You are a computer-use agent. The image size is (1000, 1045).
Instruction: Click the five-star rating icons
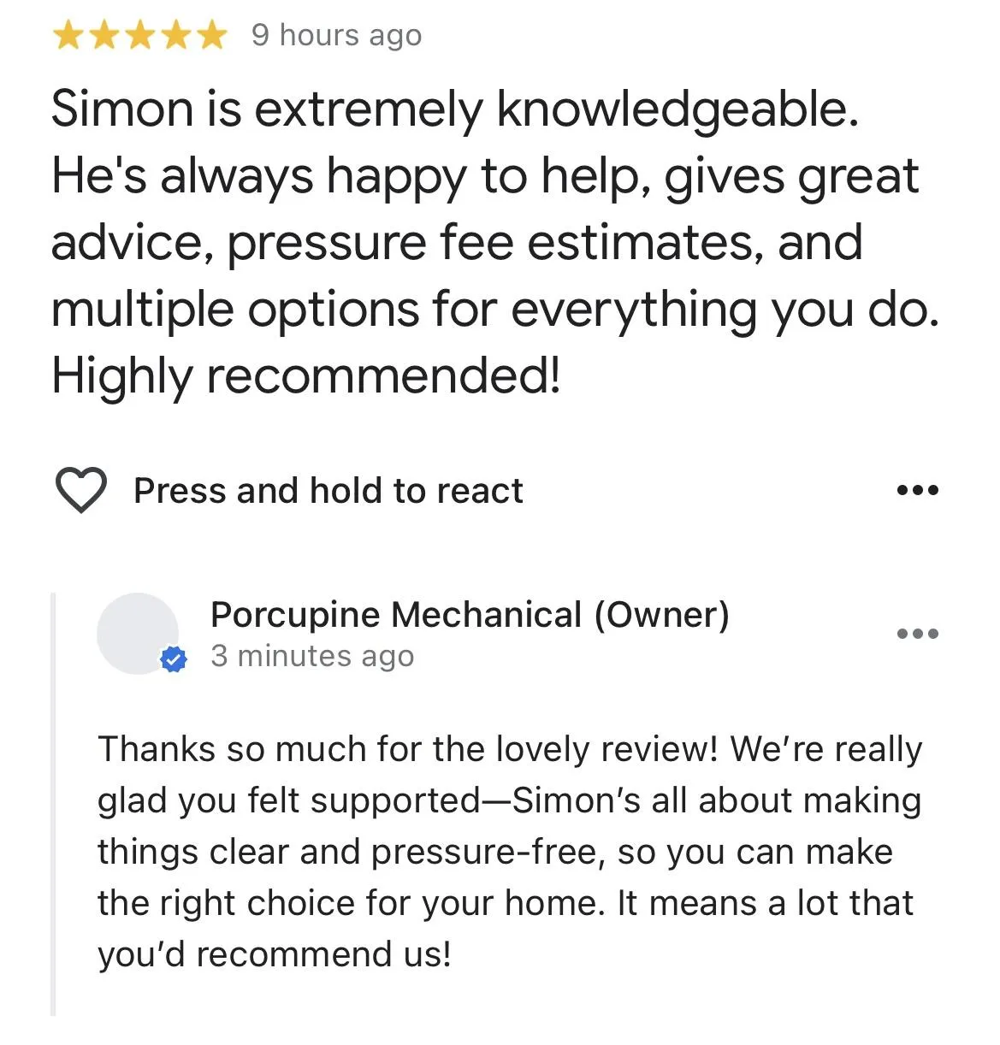pyautogui.click(x=139, y=36)
